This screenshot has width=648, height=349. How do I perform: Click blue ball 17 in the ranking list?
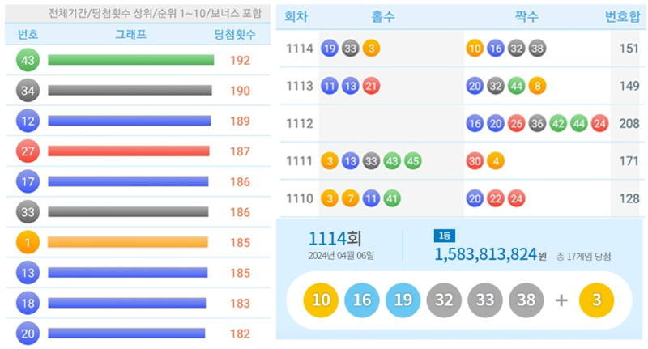tap(28, 181)
